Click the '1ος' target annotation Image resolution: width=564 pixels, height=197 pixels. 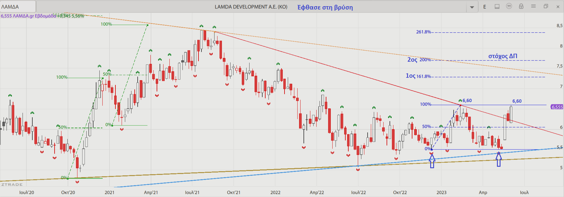click(x=410, y=76)
